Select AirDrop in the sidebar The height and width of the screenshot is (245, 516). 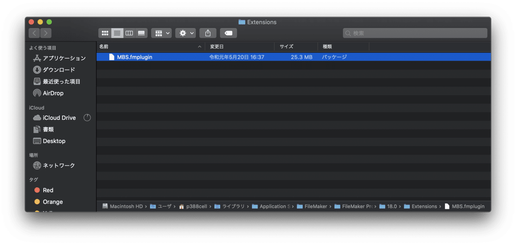[x=48, y=93]
